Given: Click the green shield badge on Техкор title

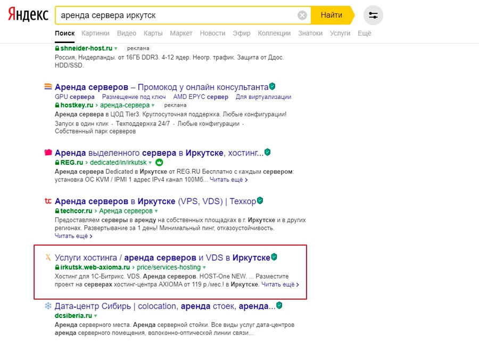Looking at the screenshot, I should pos(260,200).
